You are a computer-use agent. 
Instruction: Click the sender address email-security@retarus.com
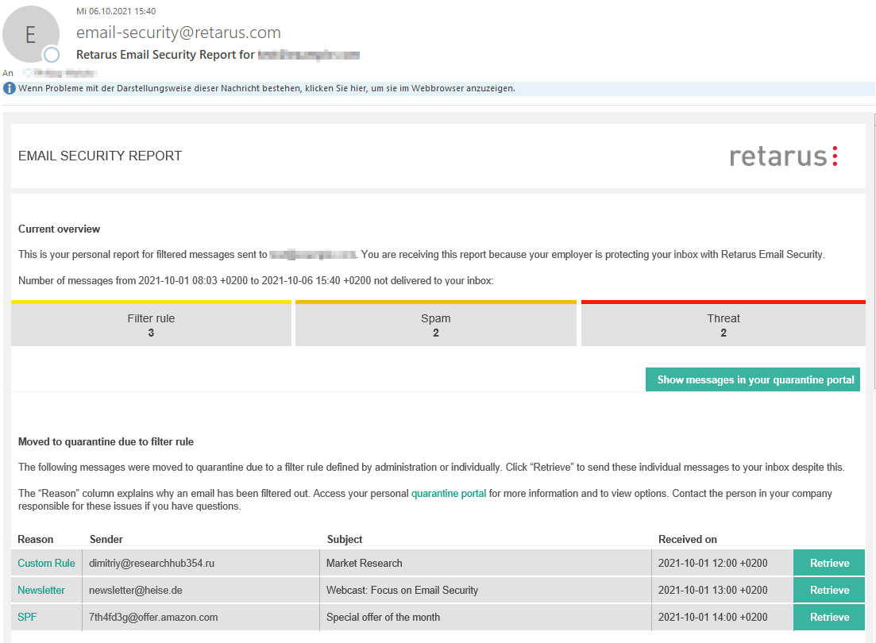pos(178,33)
